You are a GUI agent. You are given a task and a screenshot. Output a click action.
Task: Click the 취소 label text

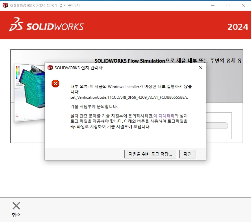pyautogui.click(x=16, y=215)
